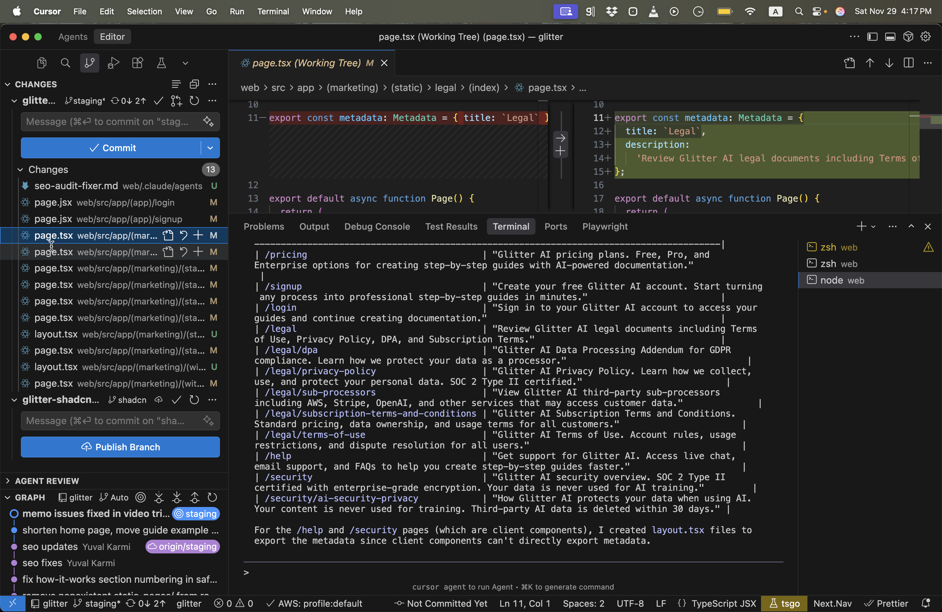Viewport: 942px width, 612px height.
Task: Open the Source Control view icon
Action: (x=89, y=63)
